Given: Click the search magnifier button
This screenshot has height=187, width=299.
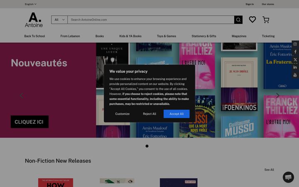Looking at the screenshot, I should click(238, 20).
